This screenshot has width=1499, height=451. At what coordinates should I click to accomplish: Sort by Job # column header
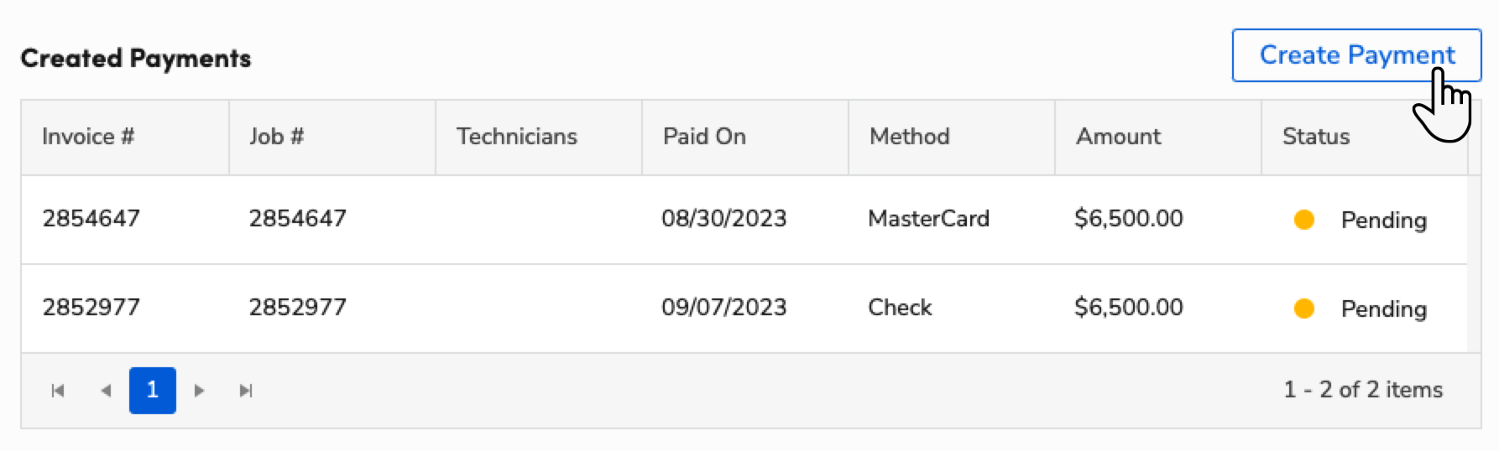276,137
